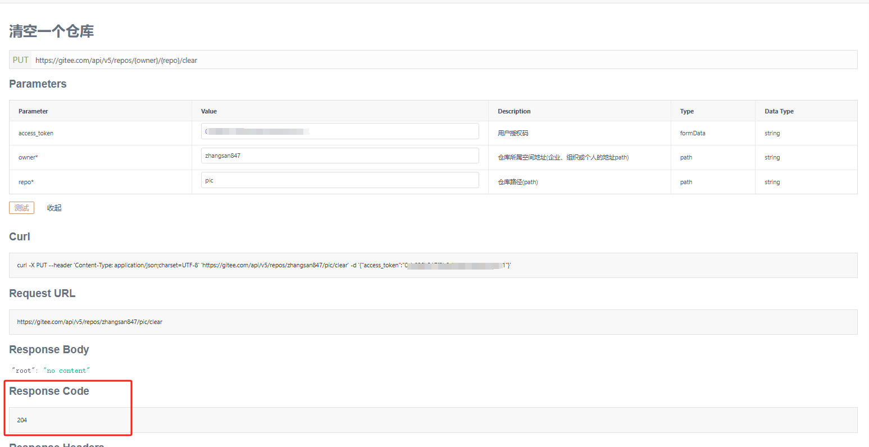Click the repo input showing pic
Viewport: 869px width, 447px height.
pos(340,180)
